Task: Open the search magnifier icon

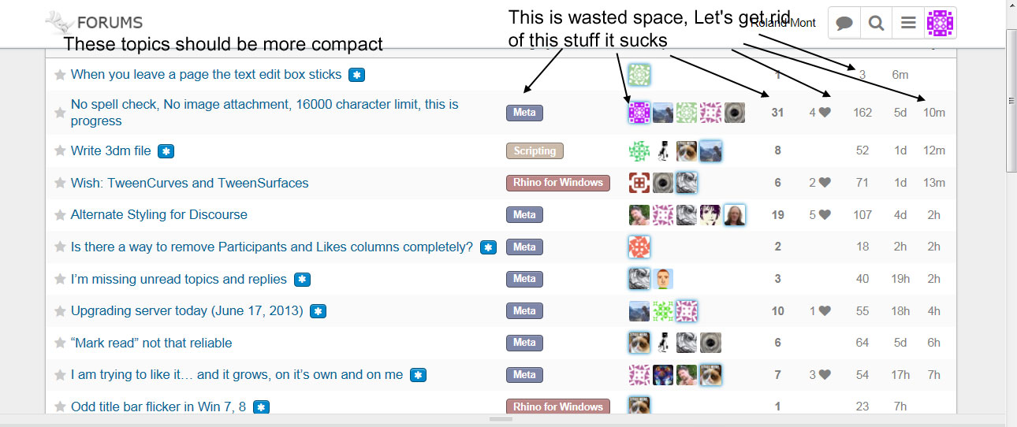Action: (x=876, y=23)
